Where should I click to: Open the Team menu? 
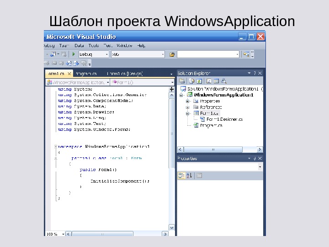click(x=64, y=46)
